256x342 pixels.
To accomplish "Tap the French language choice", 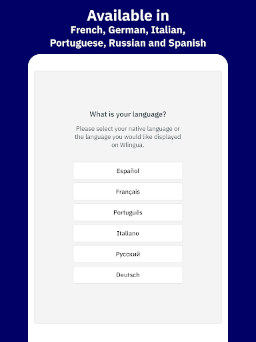I will 128,192.
